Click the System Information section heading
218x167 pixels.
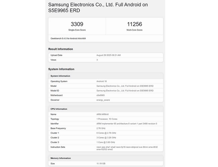(61, 69)
